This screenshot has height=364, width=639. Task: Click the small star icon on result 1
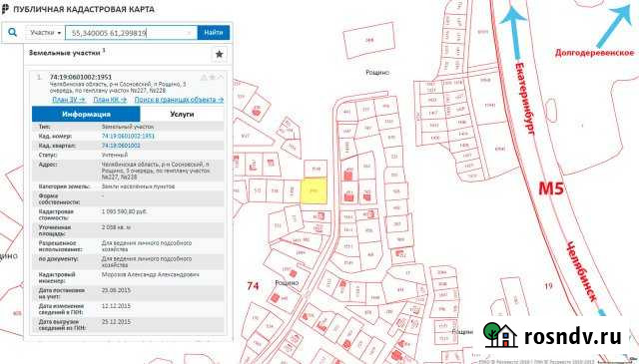[x=212, y=78]
